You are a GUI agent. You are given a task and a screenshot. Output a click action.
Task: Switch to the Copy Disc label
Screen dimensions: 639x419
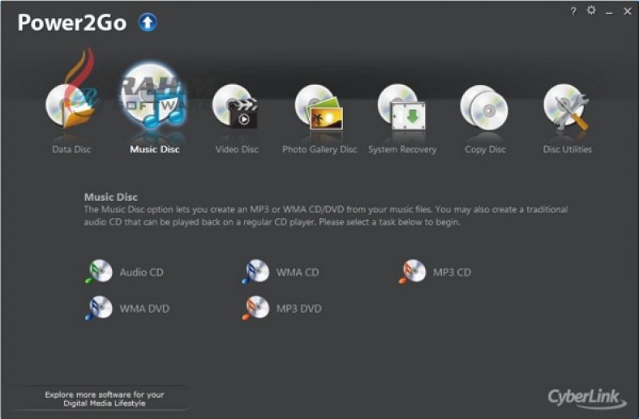(485, 149)
